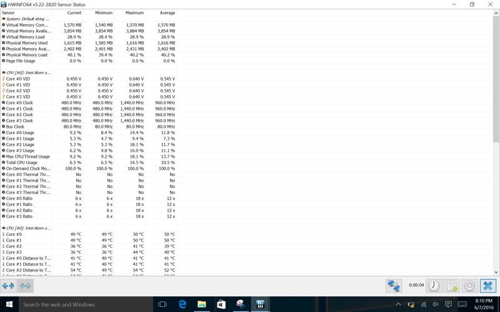Start logging with the document plus icon

452,286
